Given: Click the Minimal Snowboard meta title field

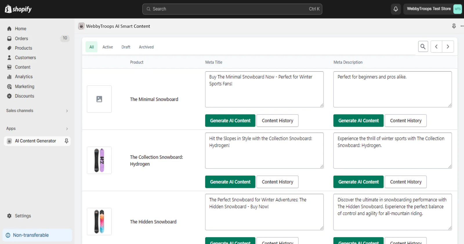Looking at the screenshot, I should (264, 89).
